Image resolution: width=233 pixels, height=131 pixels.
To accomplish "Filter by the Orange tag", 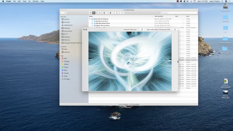I will pos(65,61).
